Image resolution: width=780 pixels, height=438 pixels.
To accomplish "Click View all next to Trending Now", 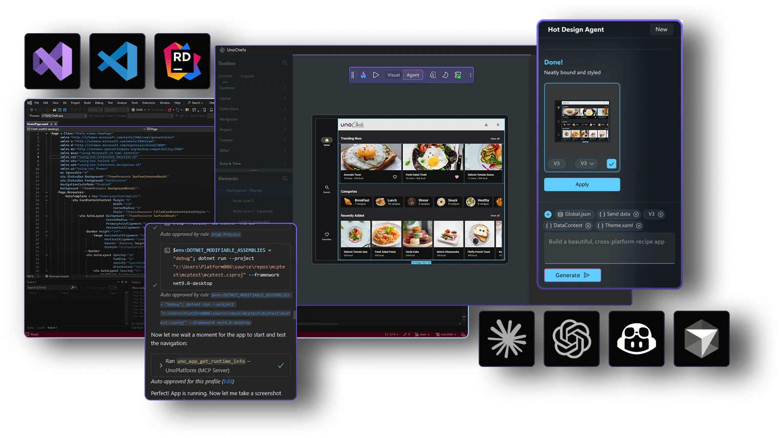I will tap(495, 139).
